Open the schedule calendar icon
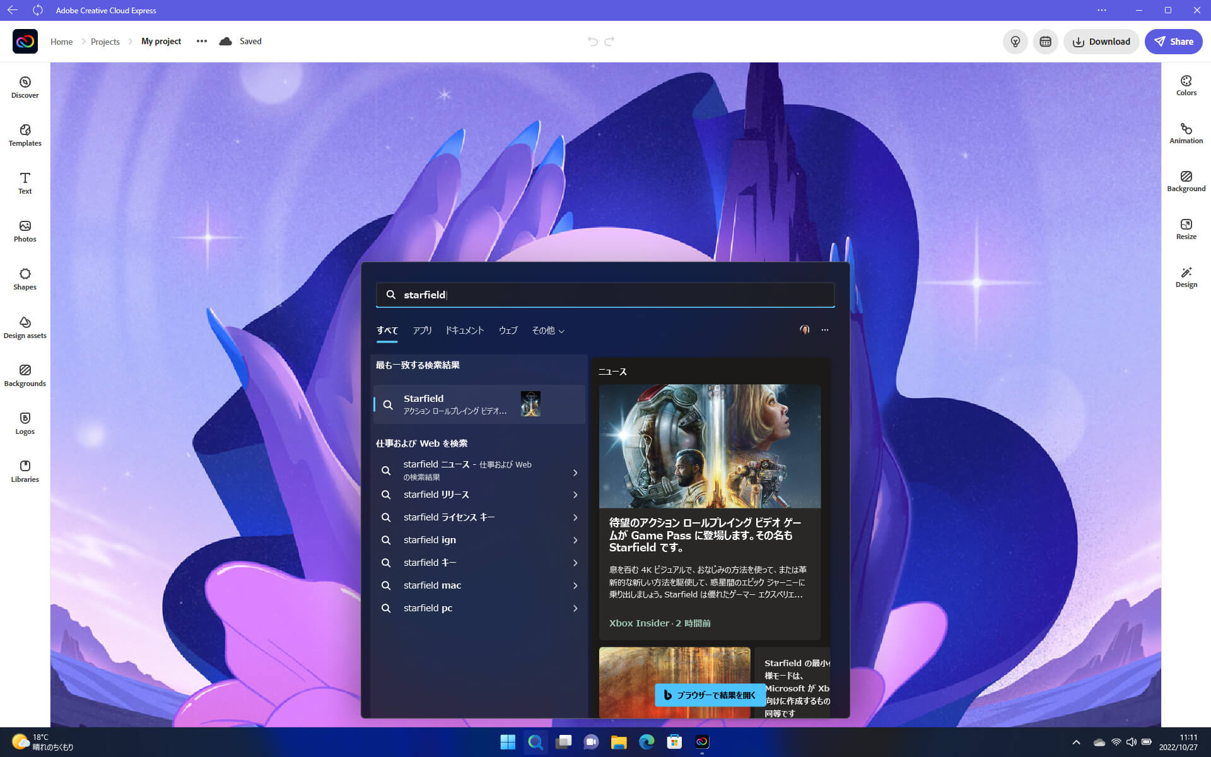 (x=1045, y=42)
